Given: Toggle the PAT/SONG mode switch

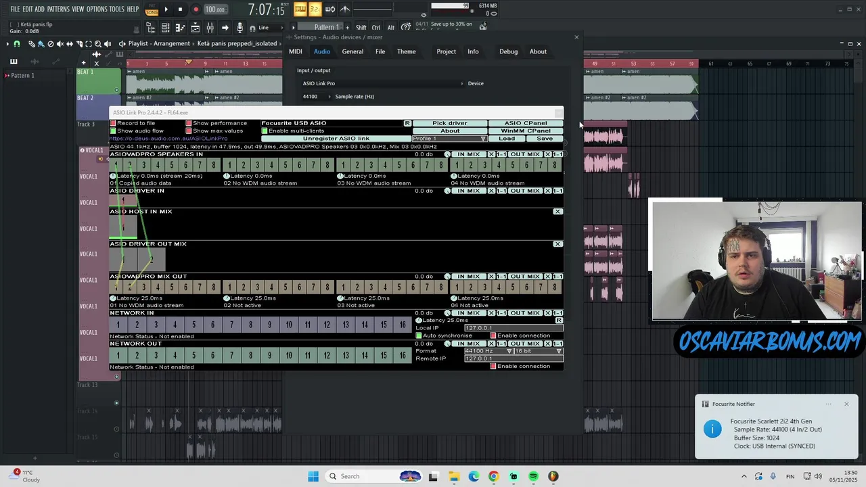Looking at the screenshot, I should pyautogui.click(x=152, y=9).
